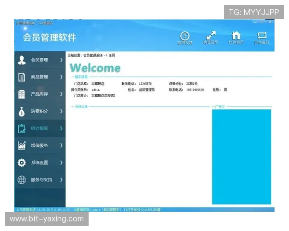Click the operator account value admin
The width and height of the screenshot is (289, 231).
point(96,90)
